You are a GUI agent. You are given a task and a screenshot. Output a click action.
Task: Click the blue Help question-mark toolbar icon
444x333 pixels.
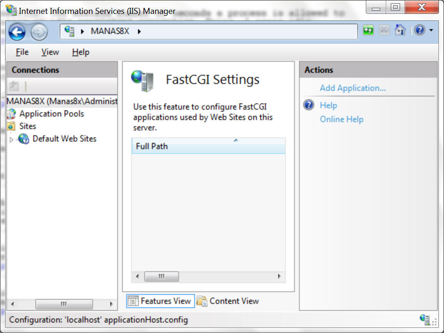[419, 30]
